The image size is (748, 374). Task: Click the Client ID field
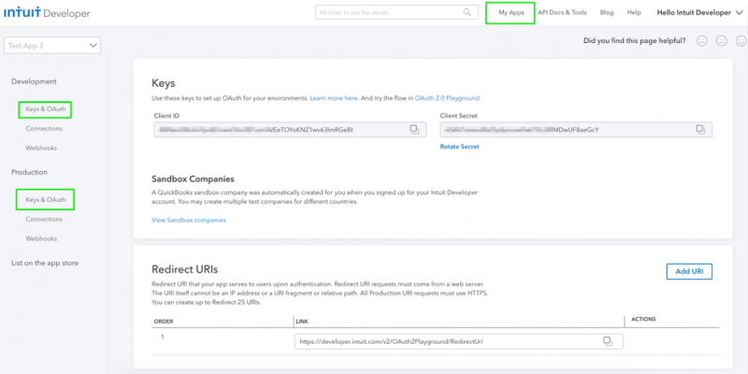point(290,129)
